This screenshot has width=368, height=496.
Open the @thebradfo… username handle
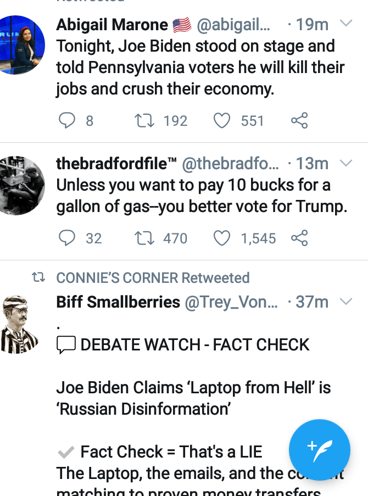[230, 164]
